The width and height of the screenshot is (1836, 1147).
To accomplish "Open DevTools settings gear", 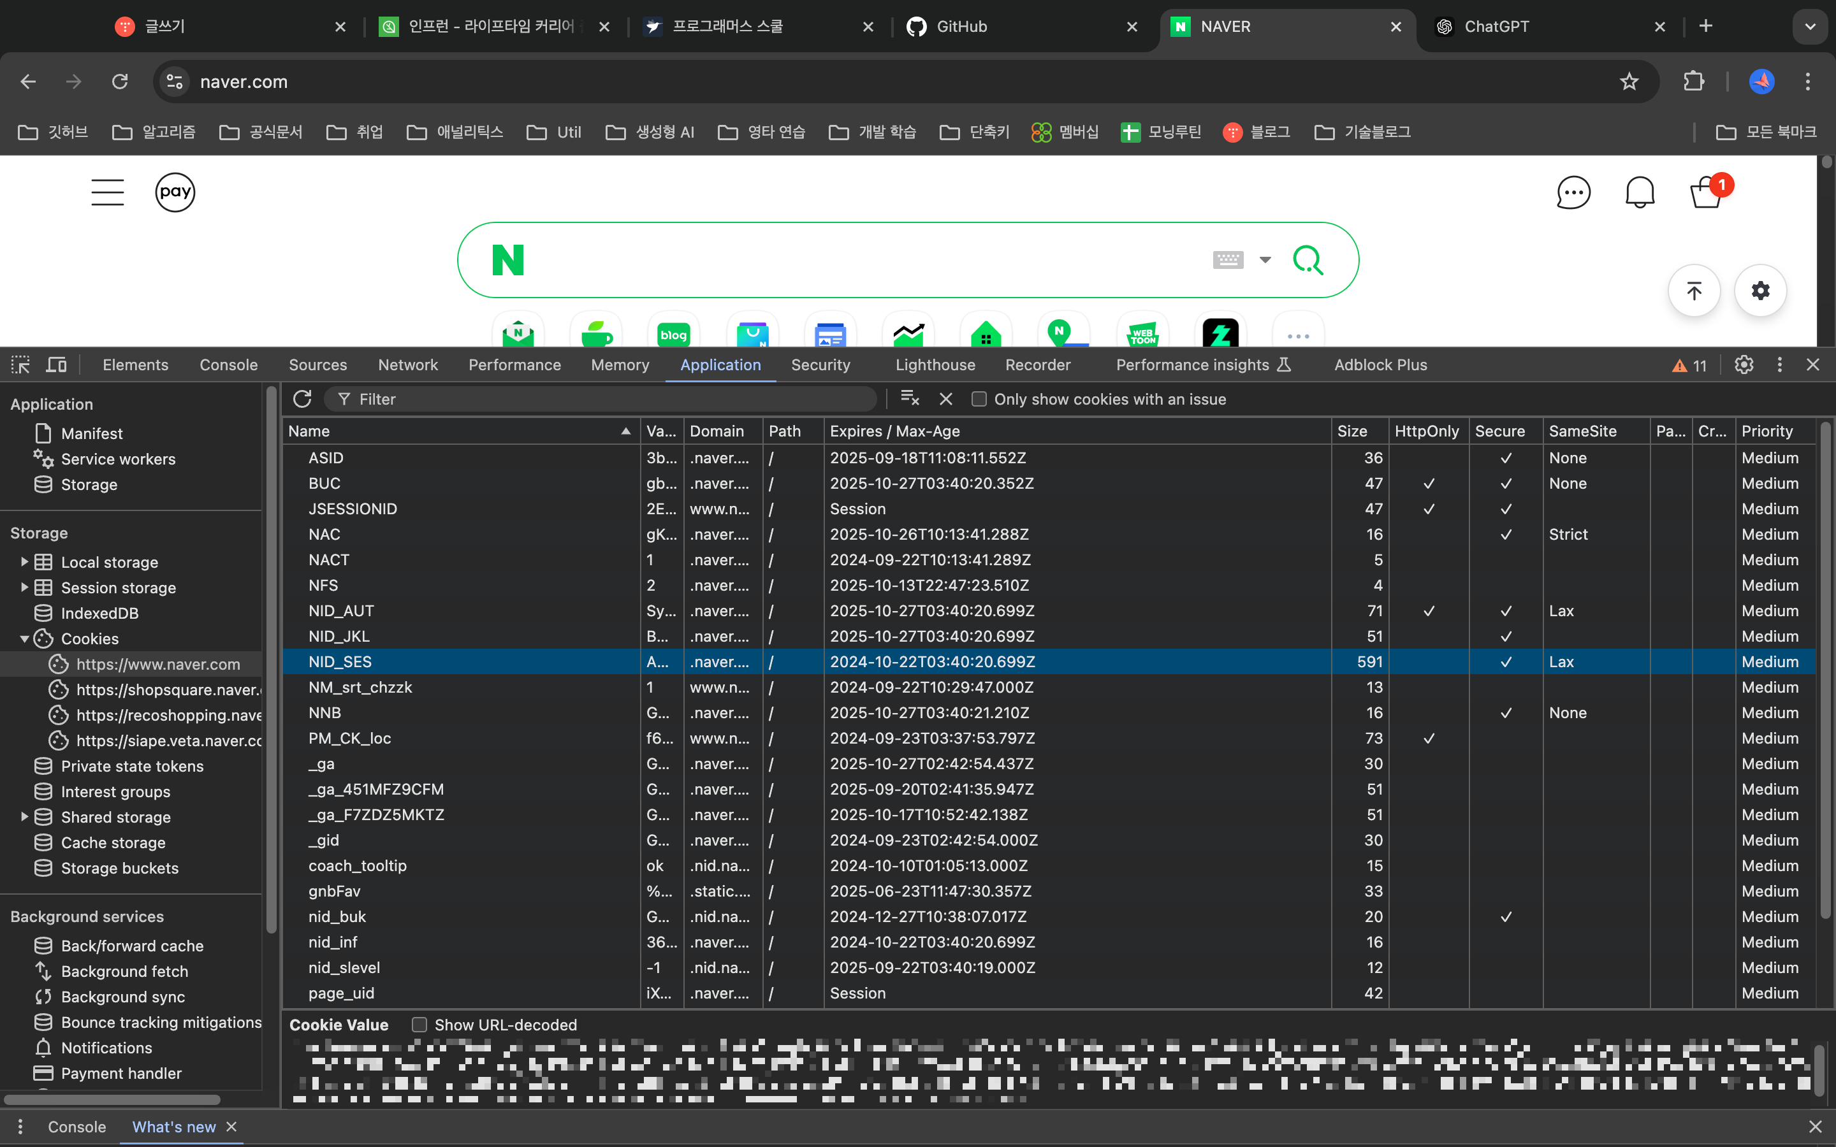I will (1744, 365).
